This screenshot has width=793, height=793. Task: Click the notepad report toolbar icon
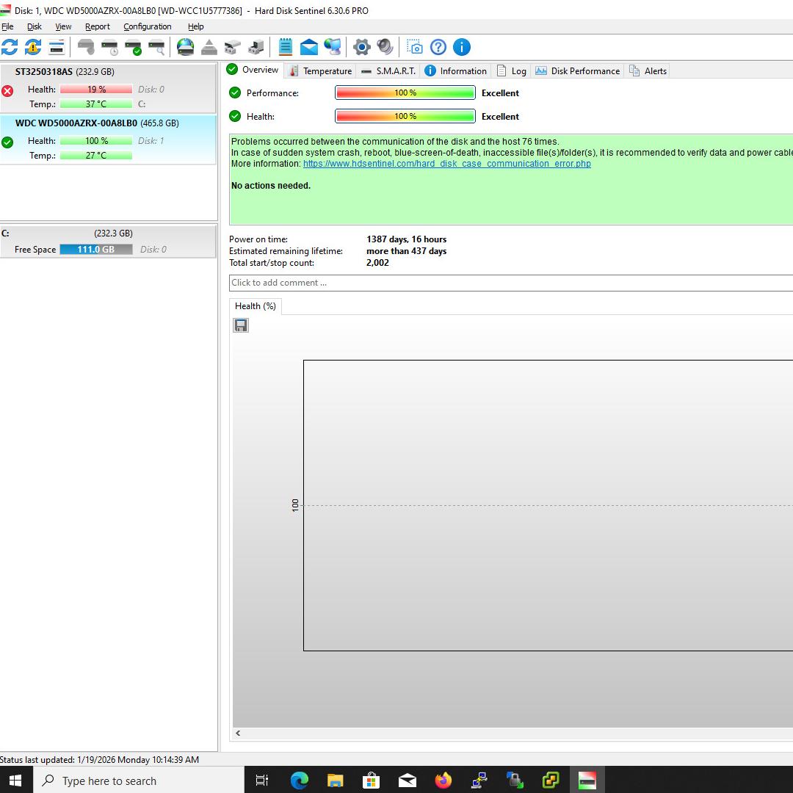[x=286, y=47]
